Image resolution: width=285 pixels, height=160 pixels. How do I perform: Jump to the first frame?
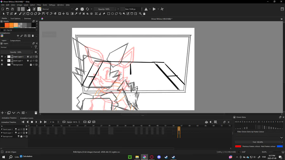[23, 122]
